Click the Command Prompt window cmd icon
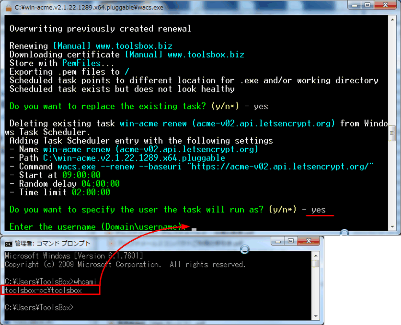The image size is (401, 325). [x=9, y=244]
